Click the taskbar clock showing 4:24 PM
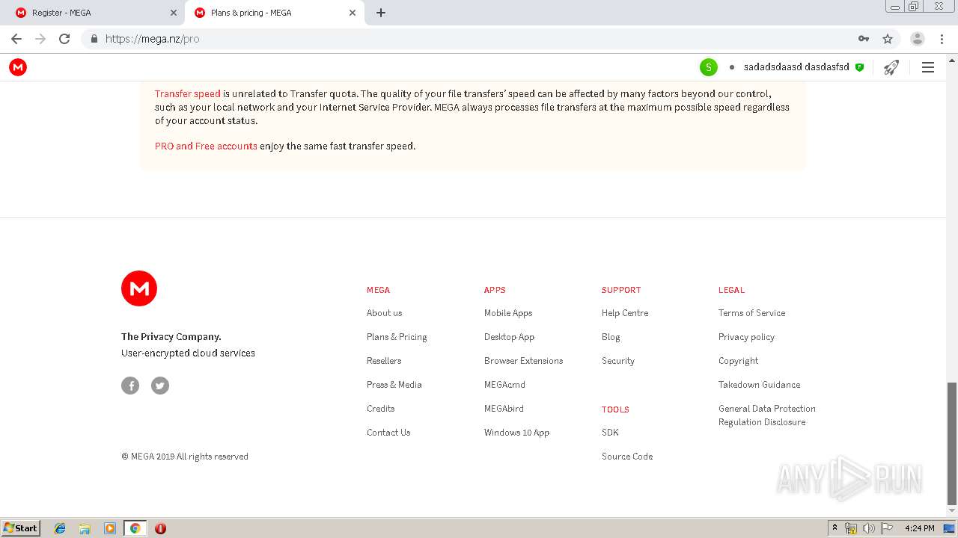 point(919,528)
